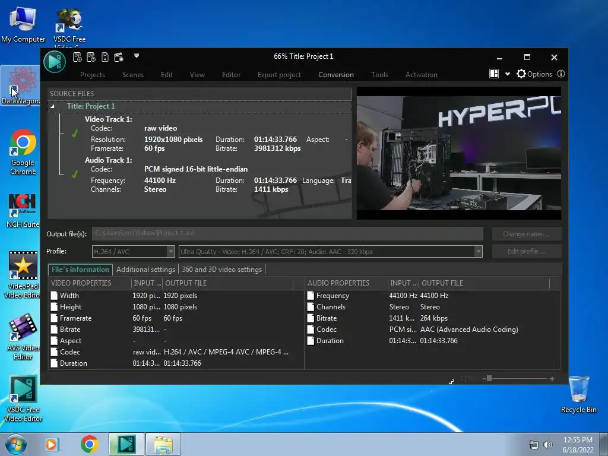The height and width of the screenshot is (456, 608).
Task: Click the volume speaker icon in system tray
Action: 547,444
